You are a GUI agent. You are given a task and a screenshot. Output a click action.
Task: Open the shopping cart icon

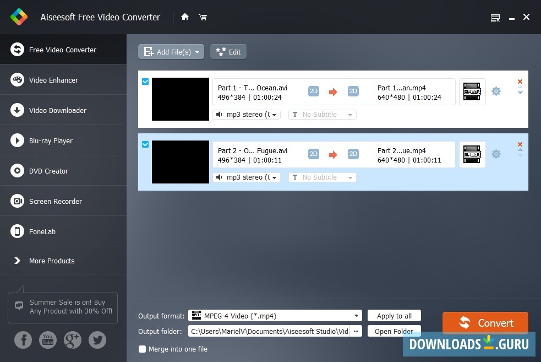(203, 17)
